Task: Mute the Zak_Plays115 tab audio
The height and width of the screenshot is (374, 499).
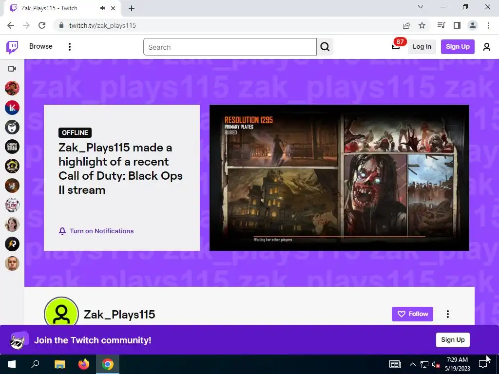Action: [102, 8]
